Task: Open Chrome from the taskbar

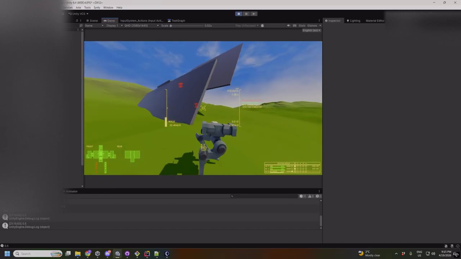Action: [x=88, y=254]
